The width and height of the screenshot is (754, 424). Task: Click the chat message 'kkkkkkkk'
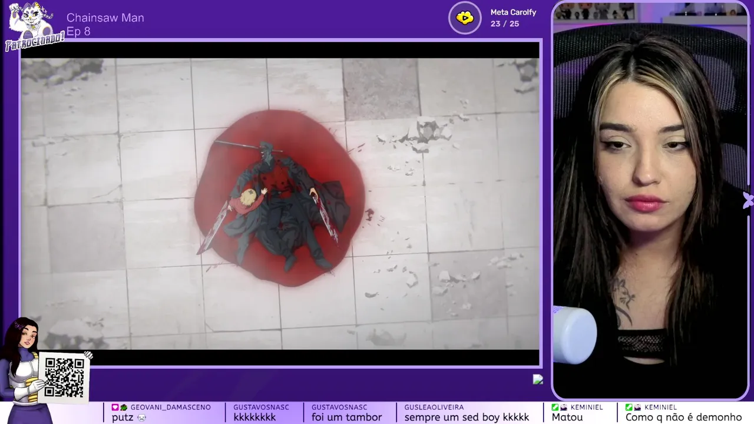254,418
